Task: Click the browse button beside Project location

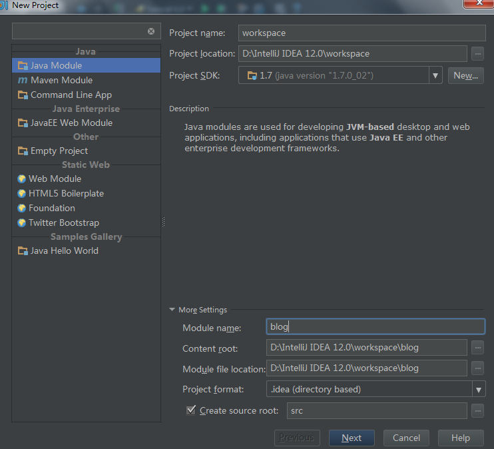Action: click(477, 54)
